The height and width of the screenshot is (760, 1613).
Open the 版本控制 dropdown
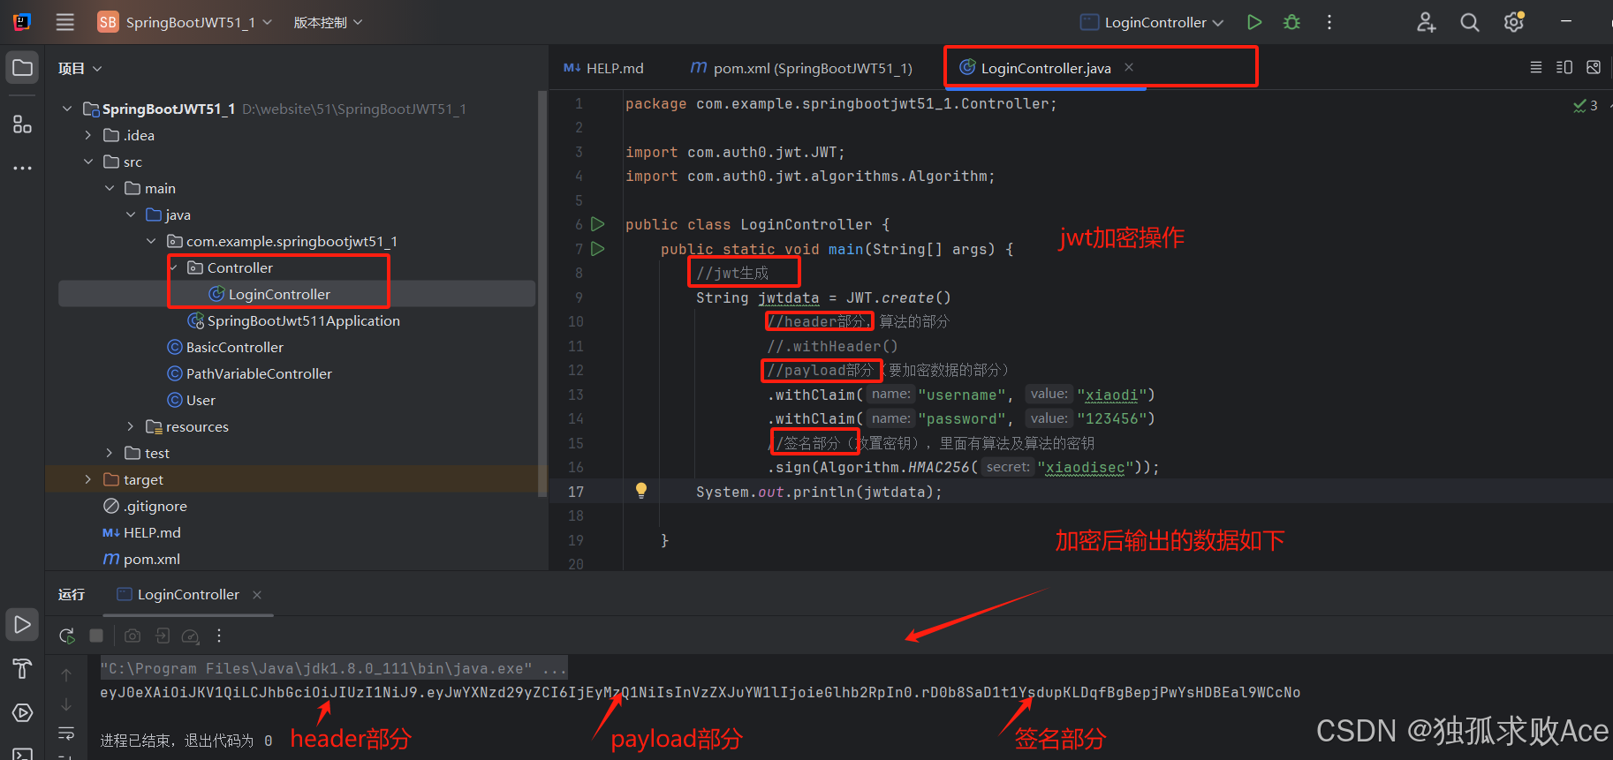click(328, 22)
